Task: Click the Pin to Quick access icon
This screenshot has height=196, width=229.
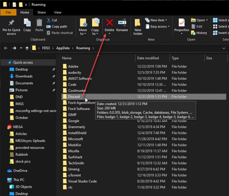Action: 11,23
